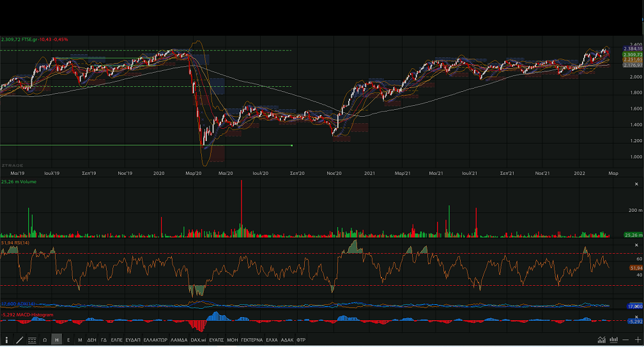Switch to the Μ monthly timeframe
This screenshot has width=644, height=347.
click(x=80, y=340)
